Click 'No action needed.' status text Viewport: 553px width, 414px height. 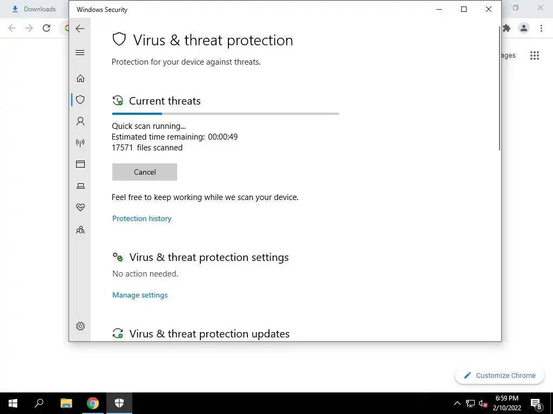pyautogui.click(x=145, y=273)
